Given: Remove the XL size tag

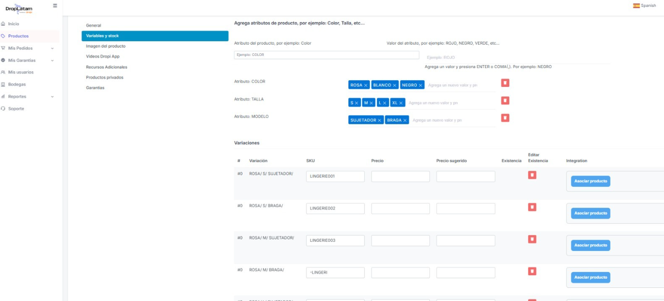Looking at the screenshot, I should coord(401,103).
